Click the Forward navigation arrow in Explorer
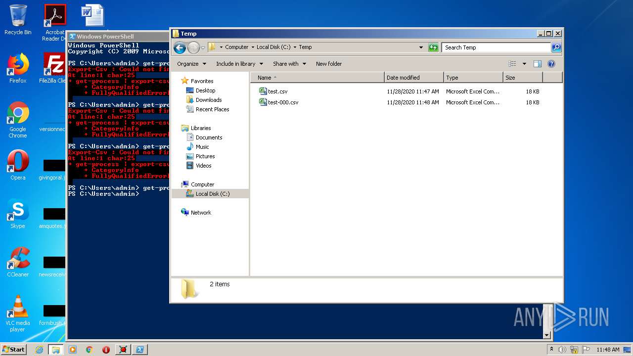The height and width of the screenshot is (356, 633). pyautogui.click(x=193, y=47)
